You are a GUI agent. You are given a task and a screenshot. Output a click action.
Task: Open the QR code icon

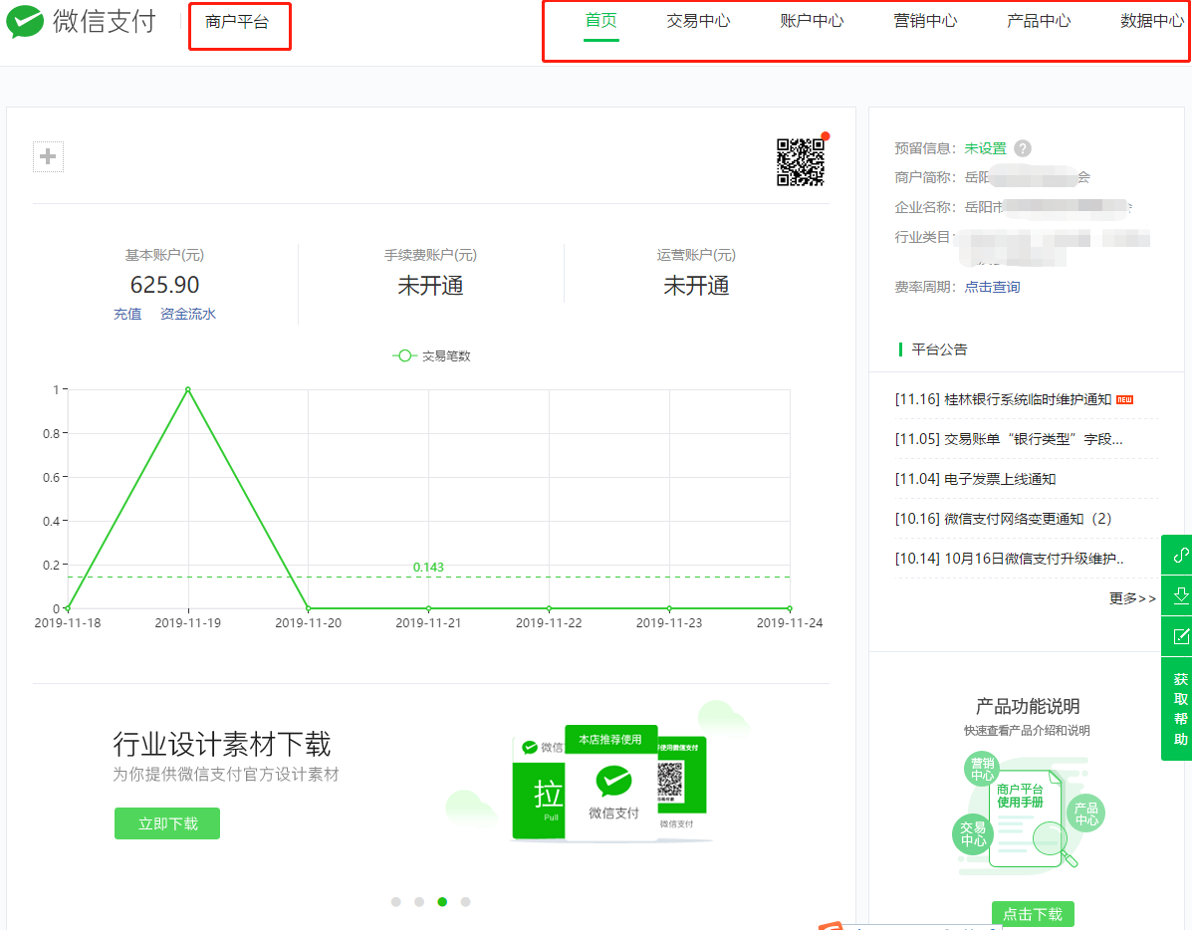pyautogui.click(x=801, y=161)
